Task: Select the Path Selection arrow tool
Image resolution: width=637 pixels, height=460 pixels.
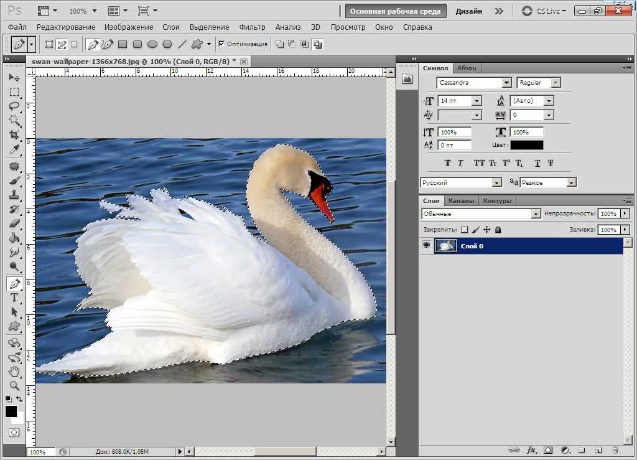Action: [14, 312]
